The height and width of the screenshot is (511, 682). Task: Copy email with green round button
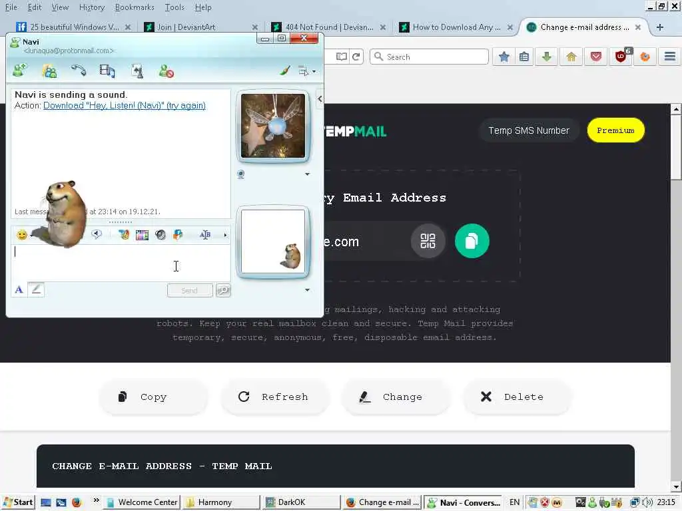[x=472, y=241]
